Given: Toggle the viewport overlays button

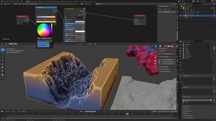Looking at the screenshot, I should coord(161,46).
